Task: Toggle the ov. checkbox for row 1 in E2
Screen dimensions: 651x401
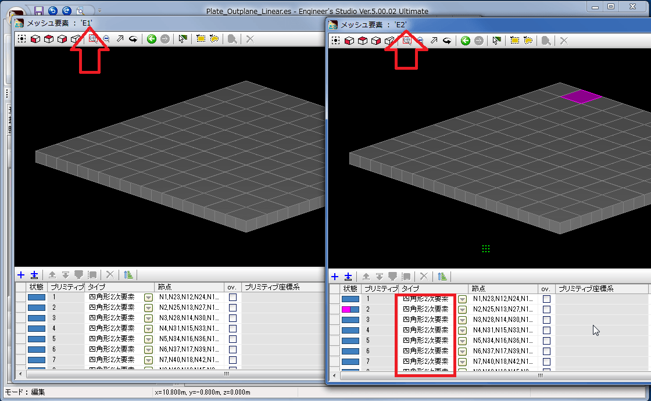Action: pyautogui.click(x=546, y=299)
